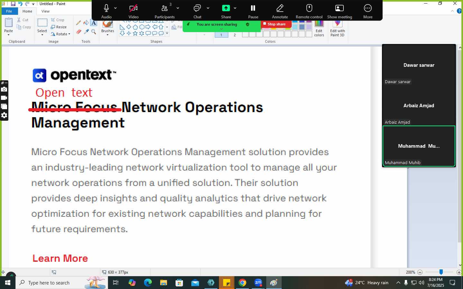This screenshot has width=463, height=289.
Task: Pick the cloud callout shape
Action: tap(161, 33)
